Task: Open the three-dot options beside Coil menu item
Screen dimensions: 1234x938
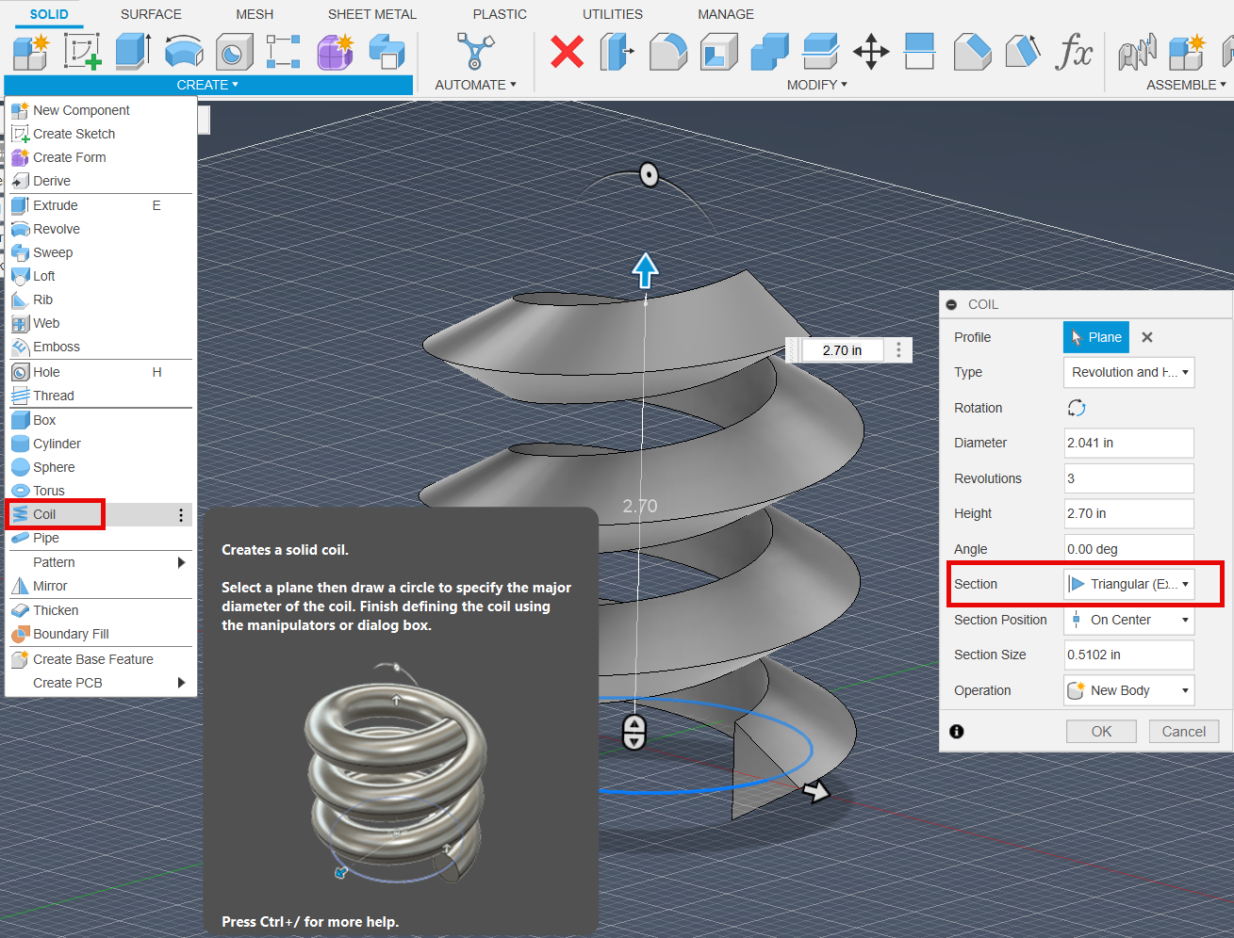Action: pos(181,515)
